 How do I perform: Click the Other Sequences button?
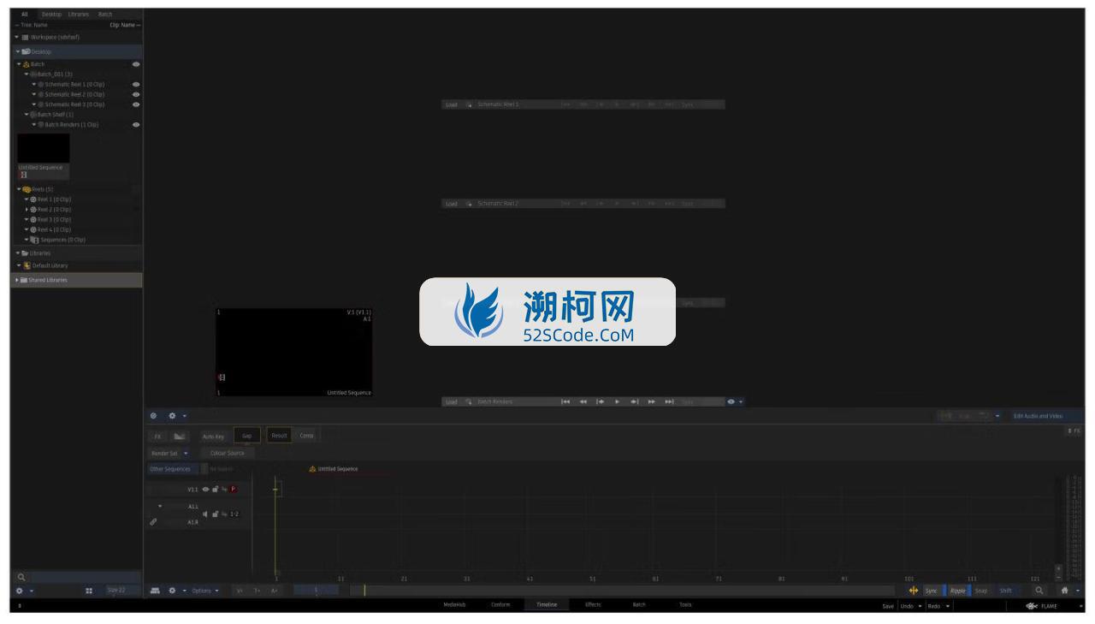point(172,468)
